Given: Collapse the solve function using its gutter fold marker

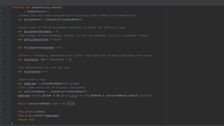Looking at the screenshot, I should (x=10, y=12).
